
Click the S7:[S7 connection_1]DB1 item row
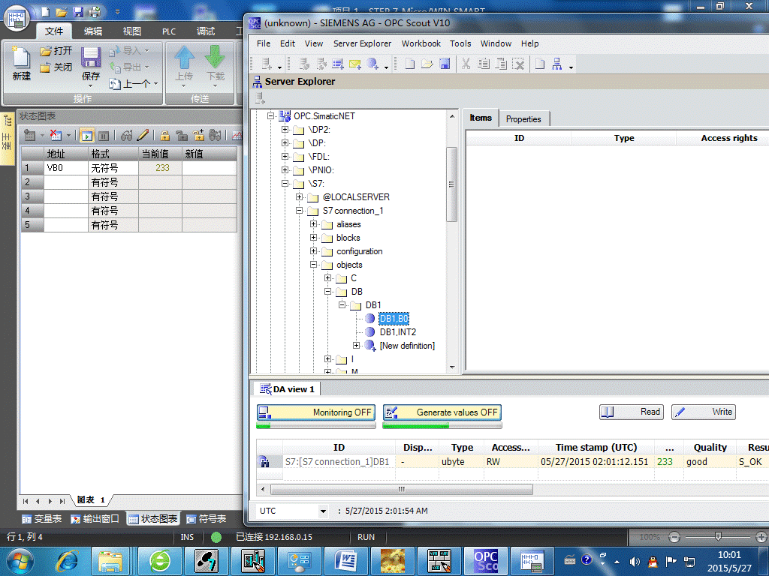click(512, 462)
